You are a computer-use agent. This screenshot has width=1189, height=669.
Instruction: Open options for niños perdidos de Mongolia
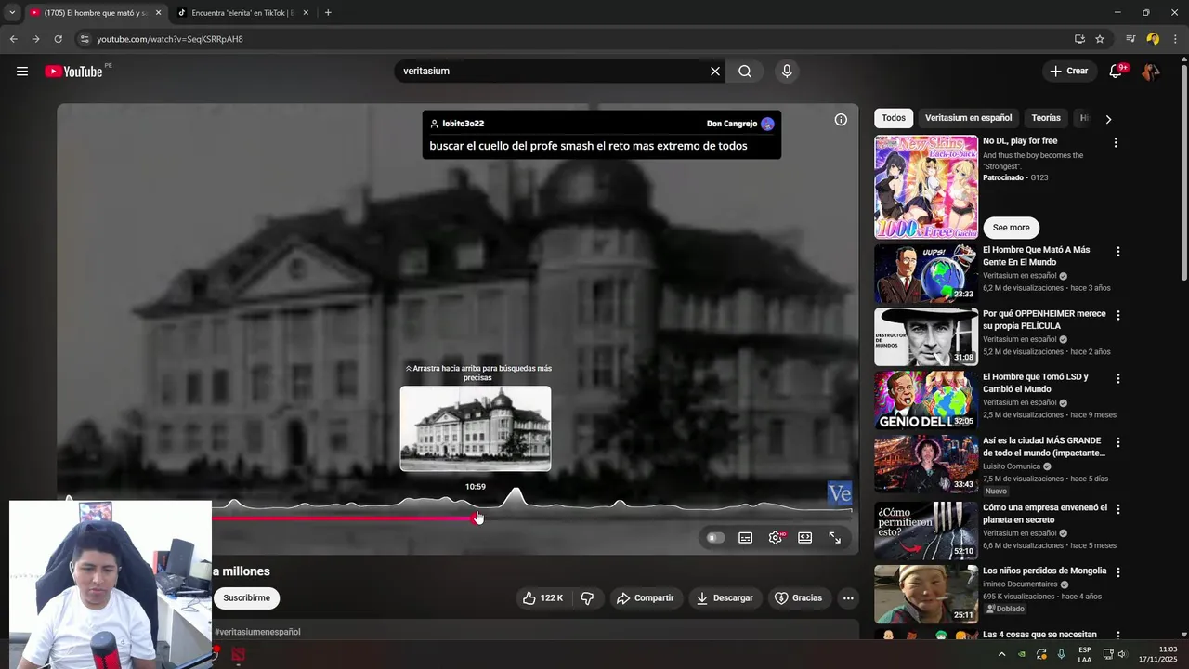click(x=1117, y=572)
